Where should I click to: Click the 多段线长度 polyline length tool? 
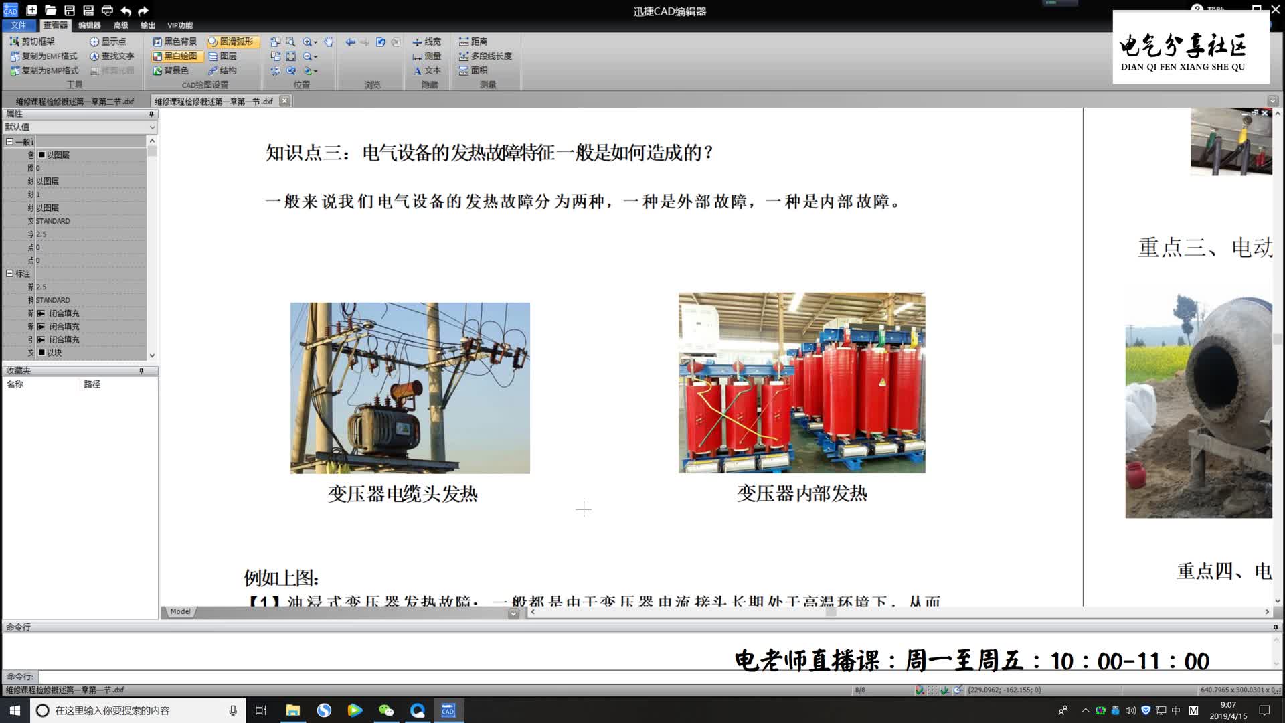click(x=485, y=56)
